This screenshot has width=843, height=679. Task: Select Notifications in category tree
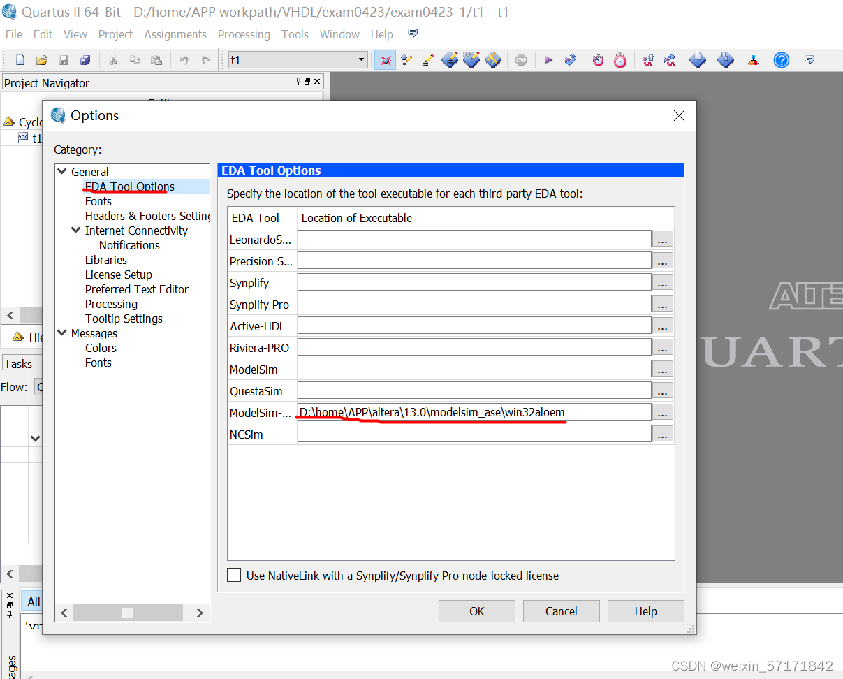(x=129, y=245)
